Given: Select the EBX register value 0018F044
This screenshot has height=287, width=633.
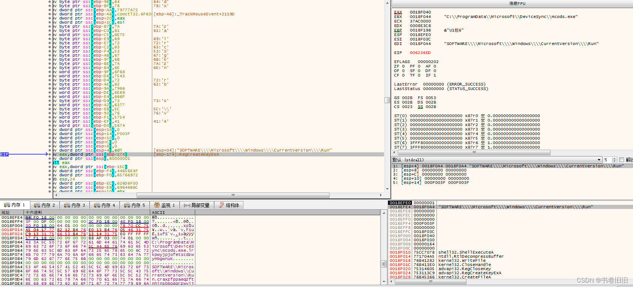Looking at the screenshot, I should [x=420, y=17].
